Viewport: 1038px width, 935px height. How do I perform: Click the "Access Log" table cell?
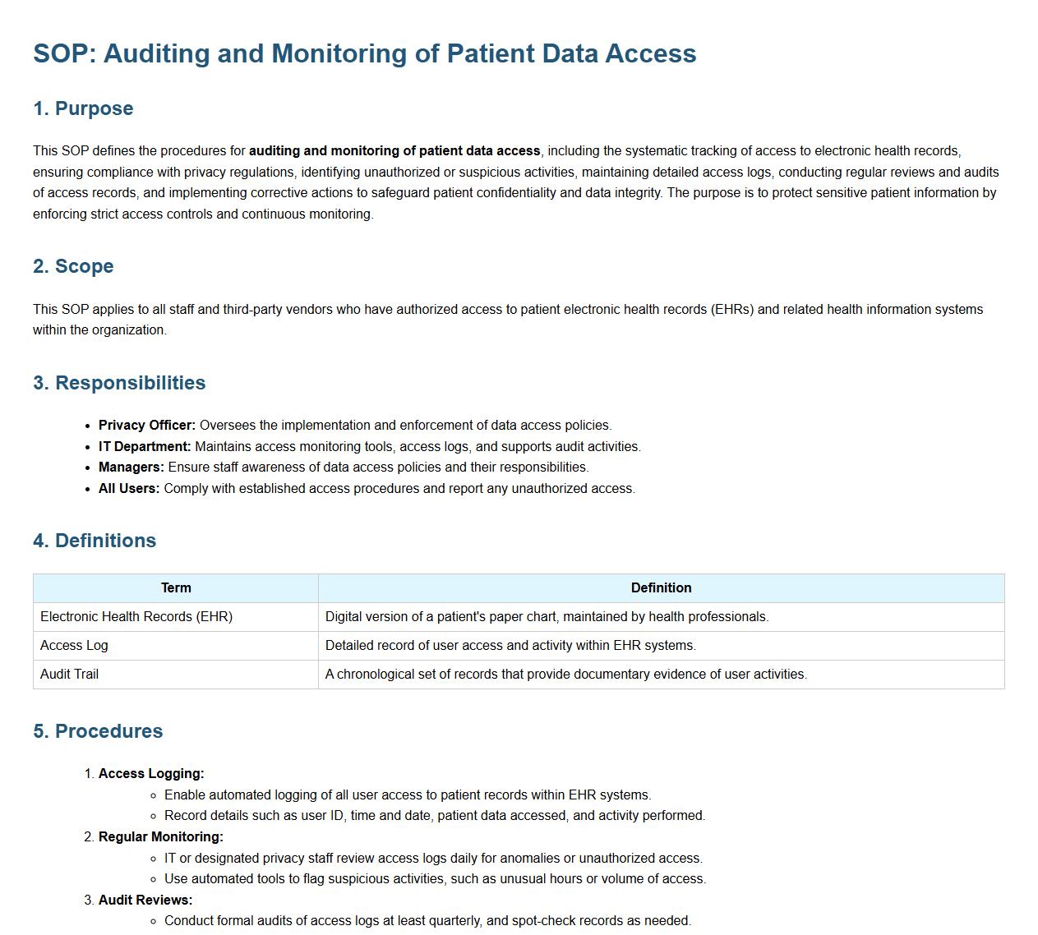[74, 646]
